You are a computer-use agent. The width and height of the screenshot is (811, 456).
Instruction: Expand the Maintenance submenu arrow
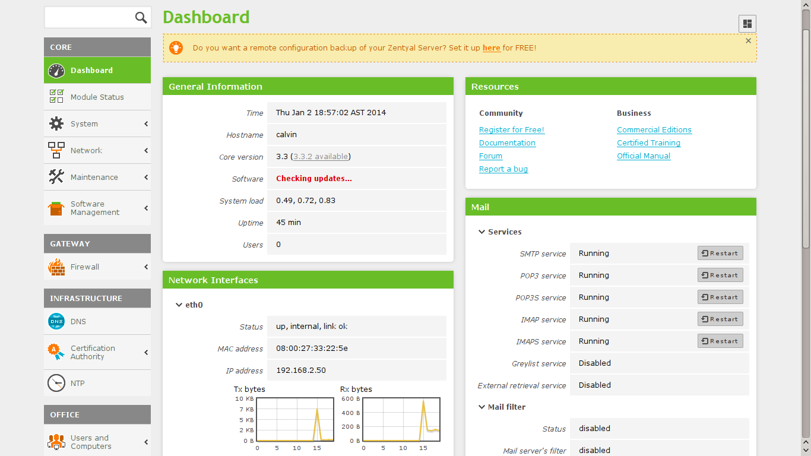click(x=146, y=178)
